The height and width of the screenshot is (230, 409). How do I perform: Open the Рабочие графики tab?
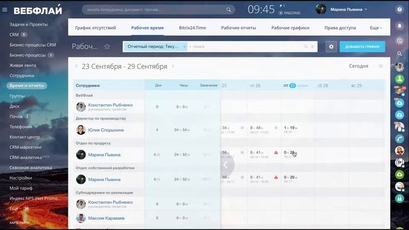click(290, 27)
